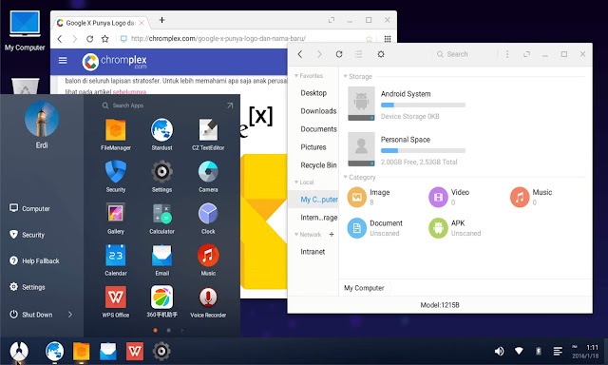Open the Music app in launcher

(208, 259)
